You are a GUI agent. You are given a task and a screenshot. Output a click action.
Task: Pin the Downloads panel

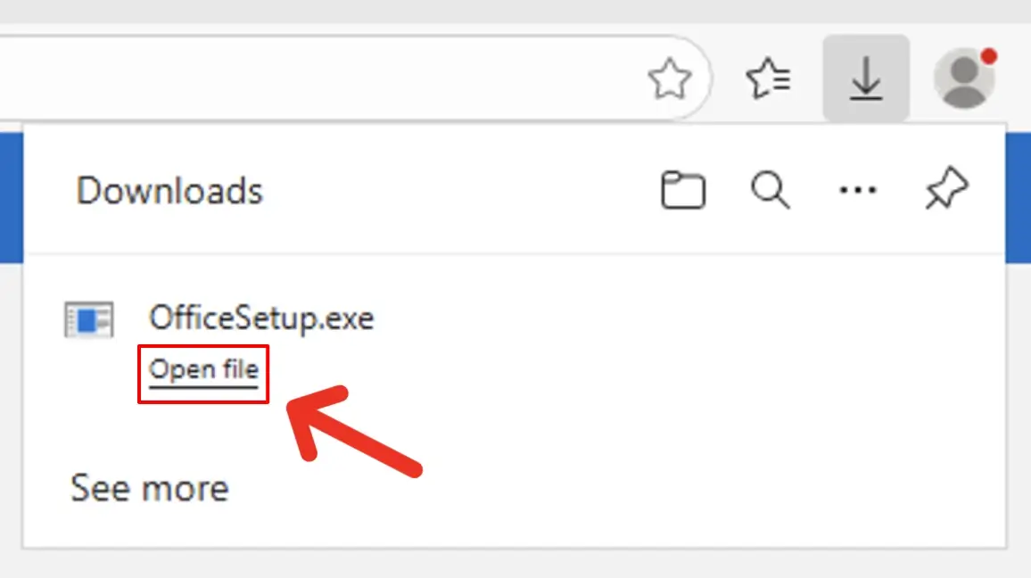tap(946, 191)
